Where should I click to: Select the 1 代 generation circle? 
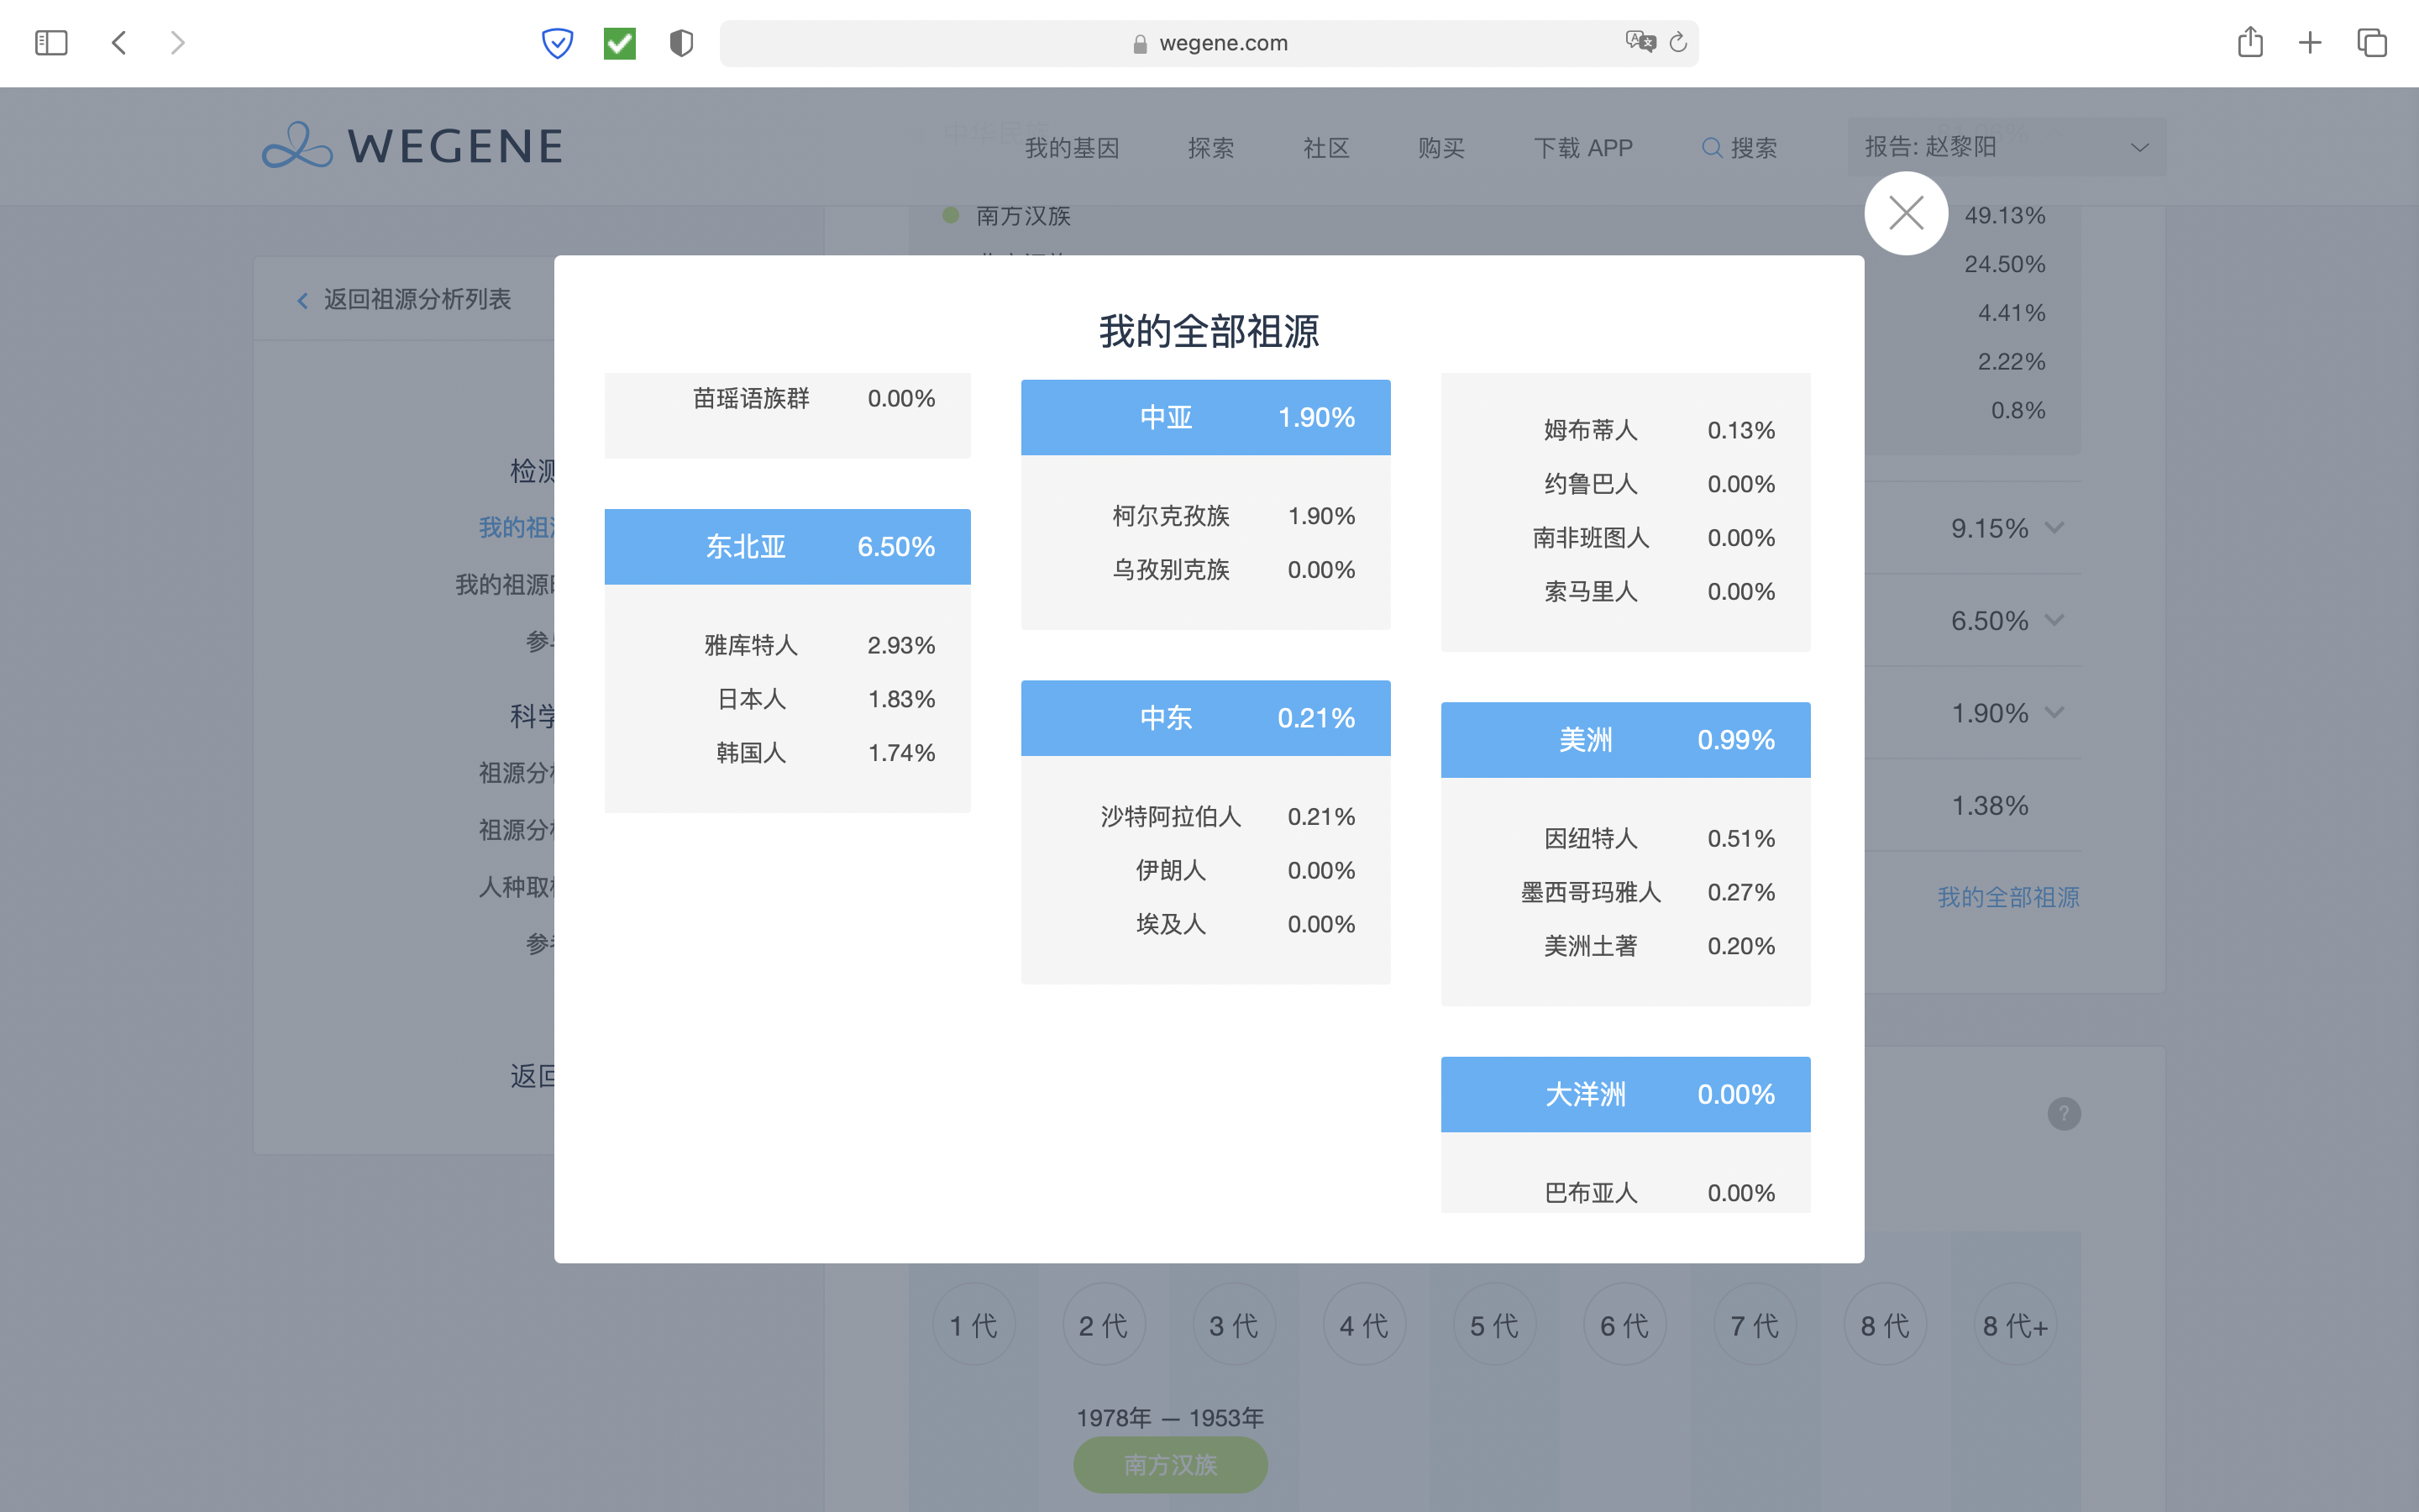point(973,1325)
